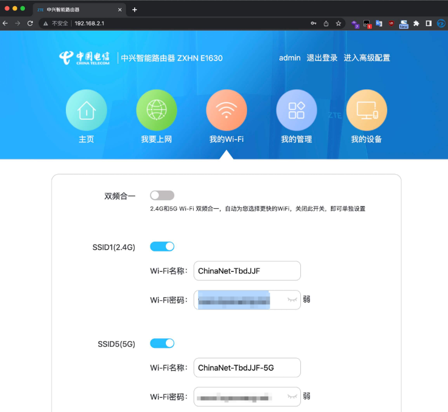
Task: Open 进入高级配置 advanced settings
Action: [x=367, y=58]
